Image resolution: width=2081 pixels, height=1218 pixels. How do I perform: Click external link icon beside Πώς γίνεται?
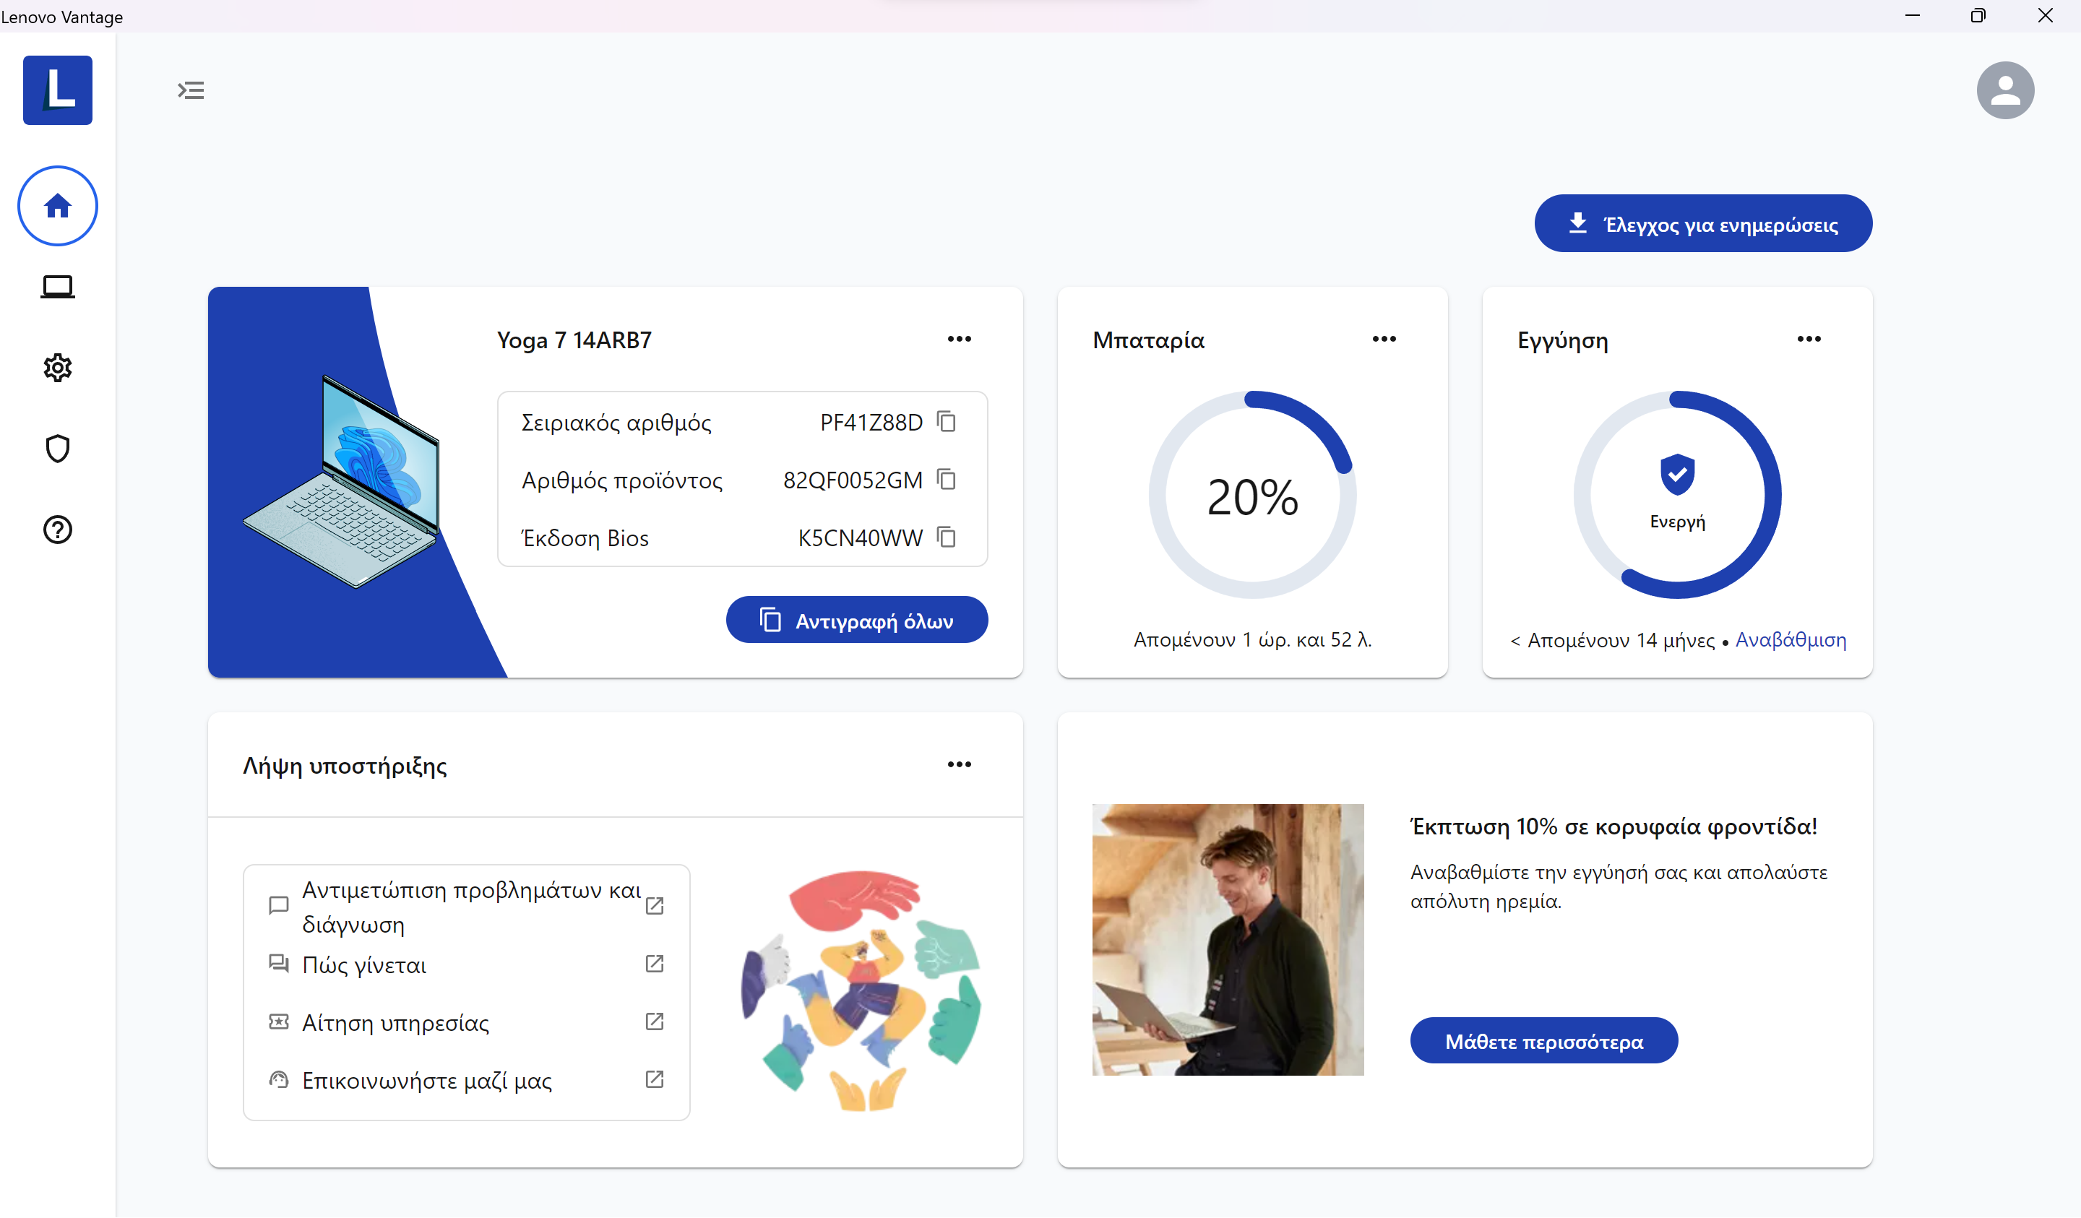(655, 964)
